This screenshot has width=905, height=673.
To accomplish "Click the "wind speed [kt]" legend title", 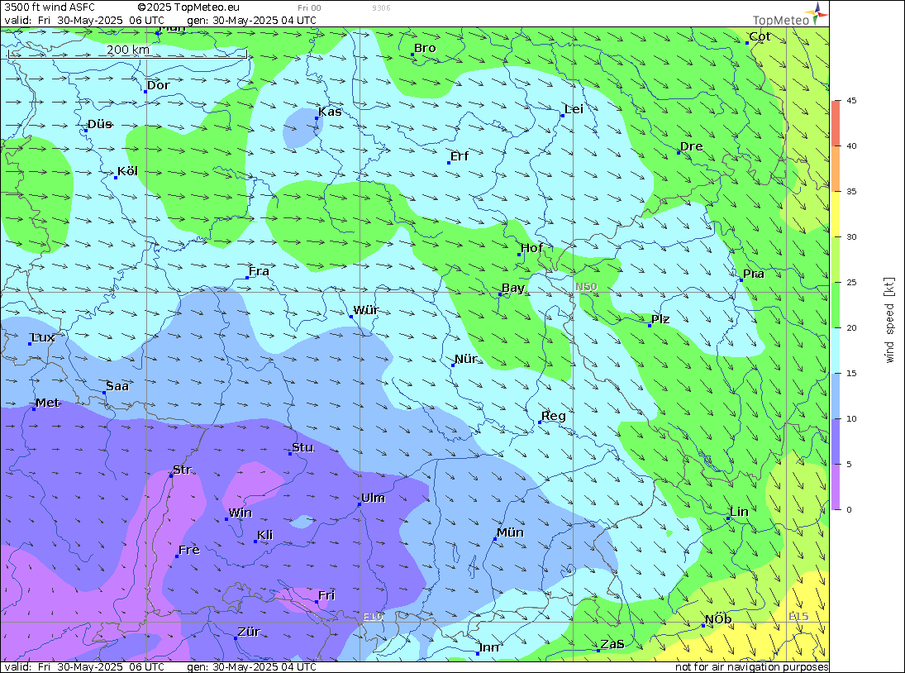I will [889, 320].
